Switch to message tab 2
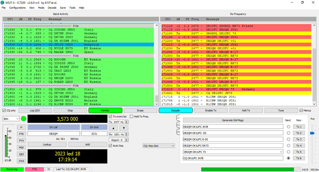Image resolution: width=319 pixels, height=172 pixels. 178,125
